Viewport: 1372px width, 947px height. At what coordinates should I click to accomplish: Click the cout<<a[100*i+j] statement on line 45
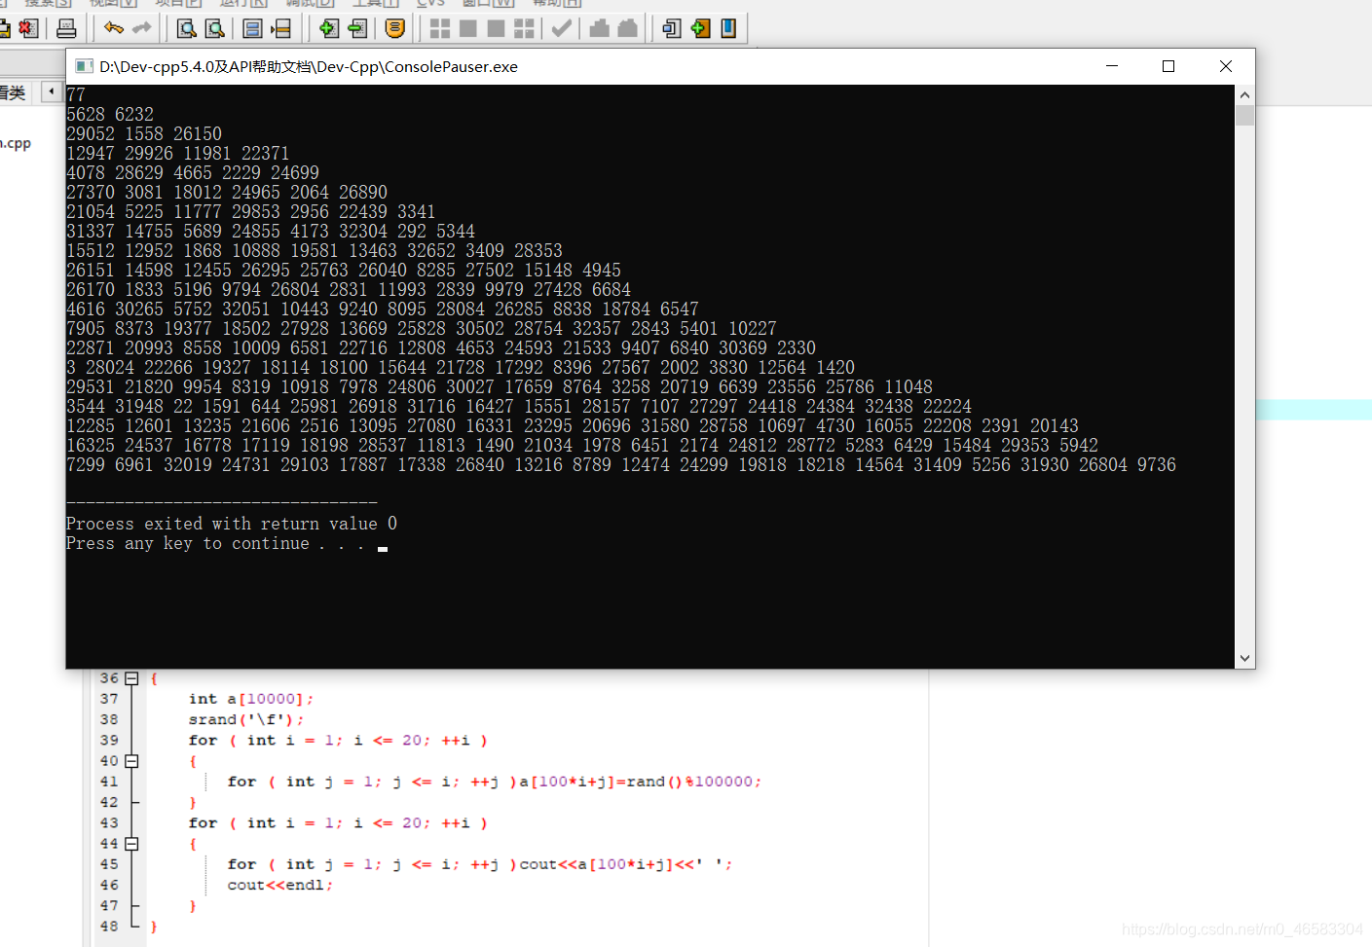click(626, 864)
